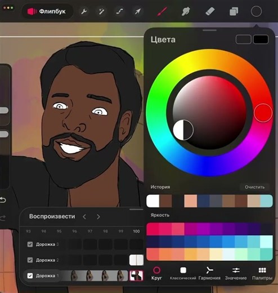Viewport: 278px width, 293px height.
Task: Toggle the Дорожка 1 checkbox
Action: pyautogui.click(x=30, y=276)
